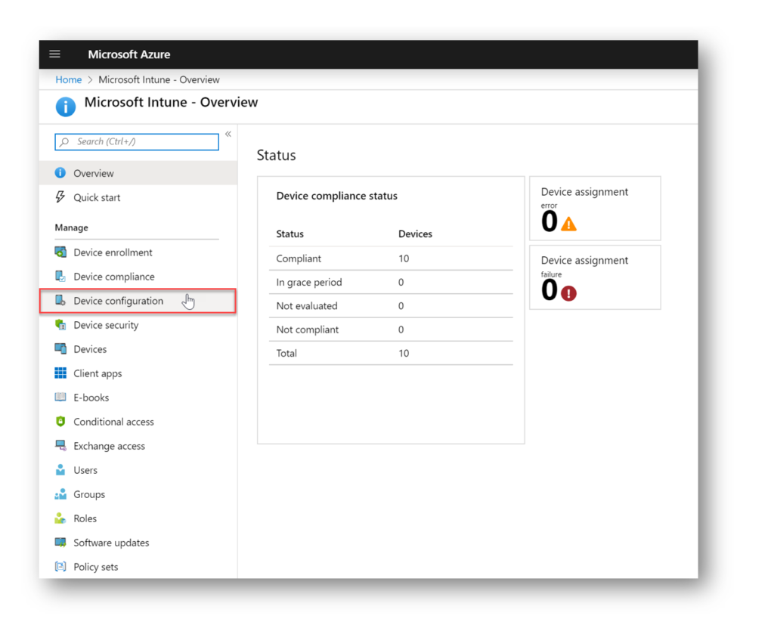Open Groups menu item
The height and width of the screenshot is (625, 774).
138,494
